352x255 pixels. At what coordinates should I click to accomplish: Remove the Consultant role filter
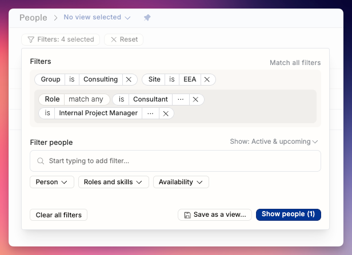(x=195, y=99)
